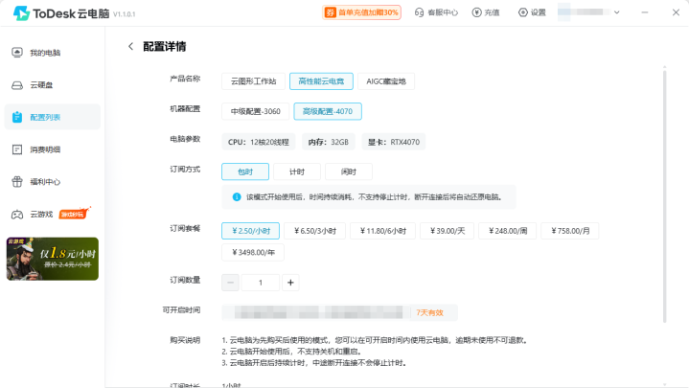This screenshot has height=388, width=689.
Task: Open settings via the gear icon
Action: pos(523,12)
